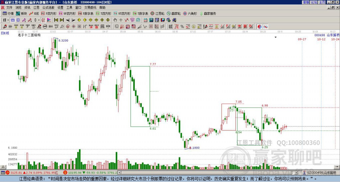Screen dimensions: 340x182
Task: Click the yin-yang icon
Action: click(x=260, y=27)
